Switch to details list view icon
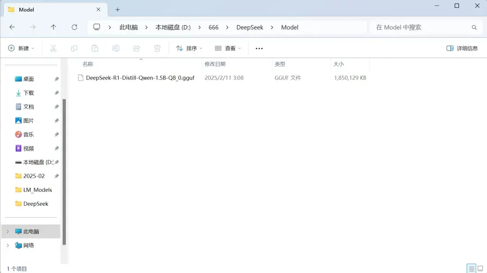Image resolution: width=487 pixels, height=273 pixels. 472,268
